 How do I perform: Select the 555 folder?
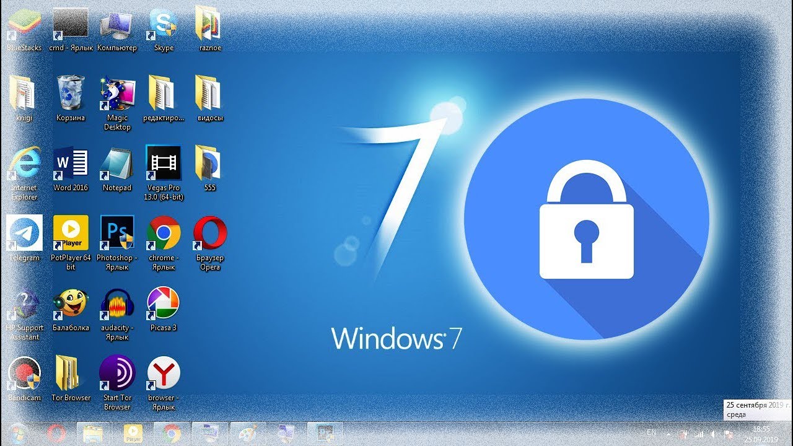[210, 168]
